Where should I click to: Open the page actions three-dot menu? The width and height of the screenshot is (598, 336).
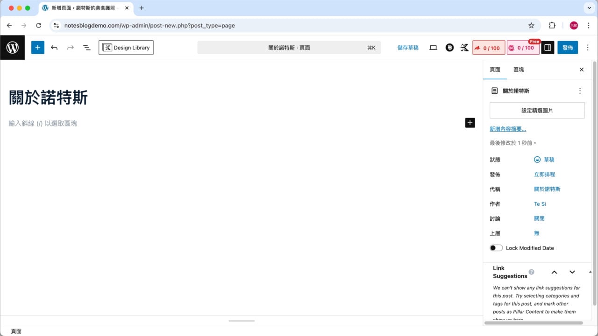580,91
